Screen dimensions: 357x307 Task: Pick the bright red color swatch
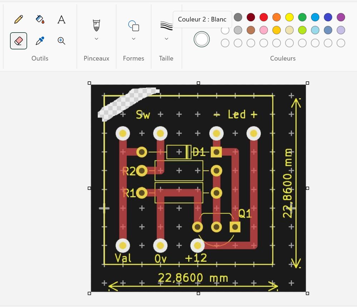[264, 17]
